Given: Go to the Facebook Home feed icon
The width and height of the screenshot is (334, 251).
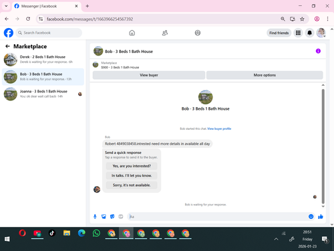Looking at the screenshot, I should click(x=132, y=33).
